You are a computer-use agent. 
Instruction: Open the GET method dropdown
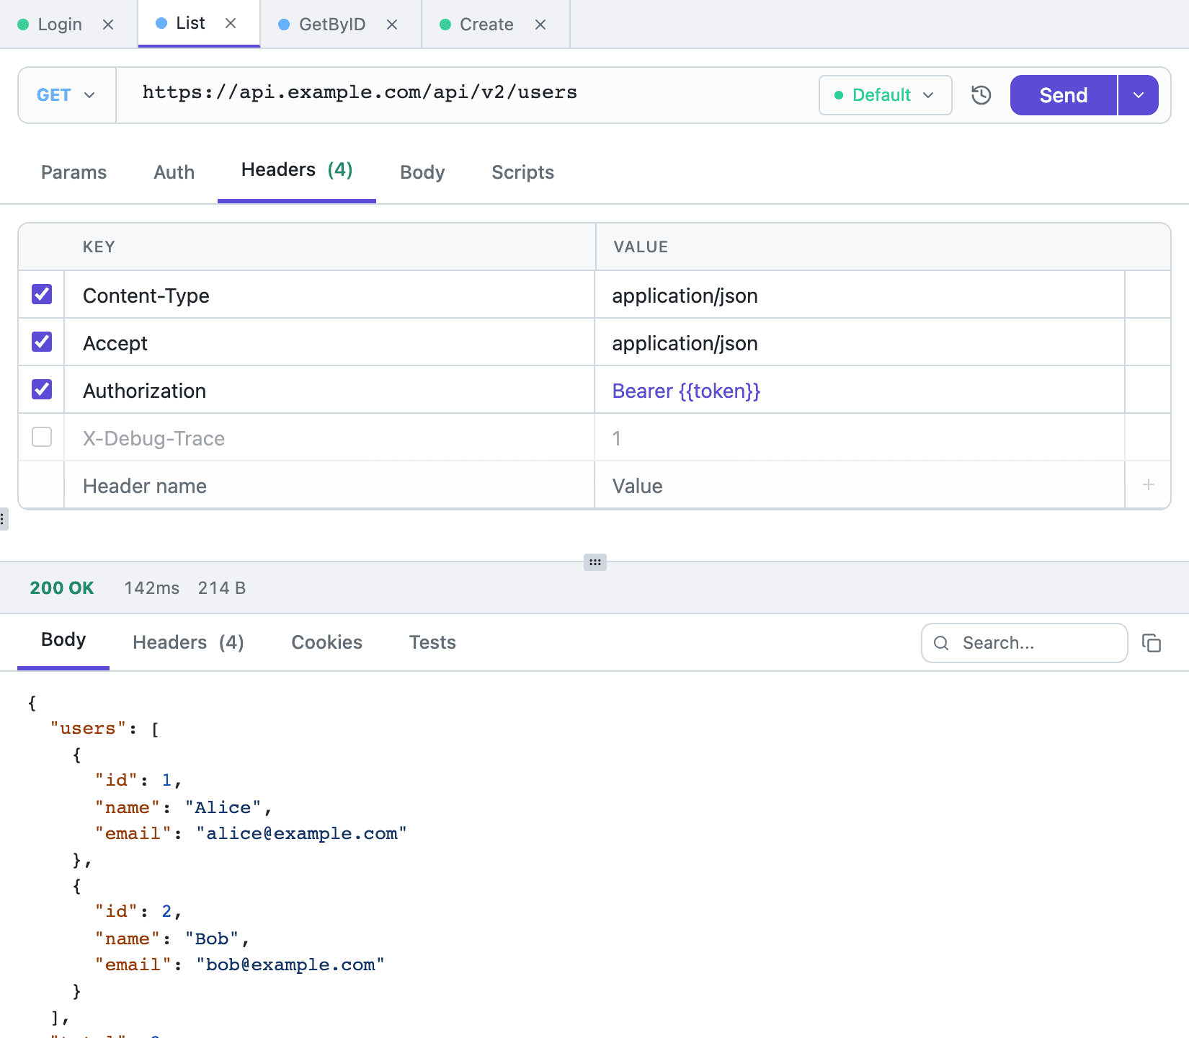(x=66, y=95)
